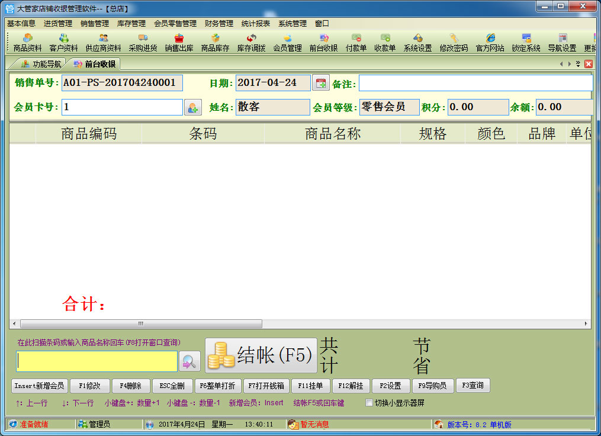Click F11挂单 button
Image resolution: width=601 pixels, height=436 pixels.
[310, 386]
